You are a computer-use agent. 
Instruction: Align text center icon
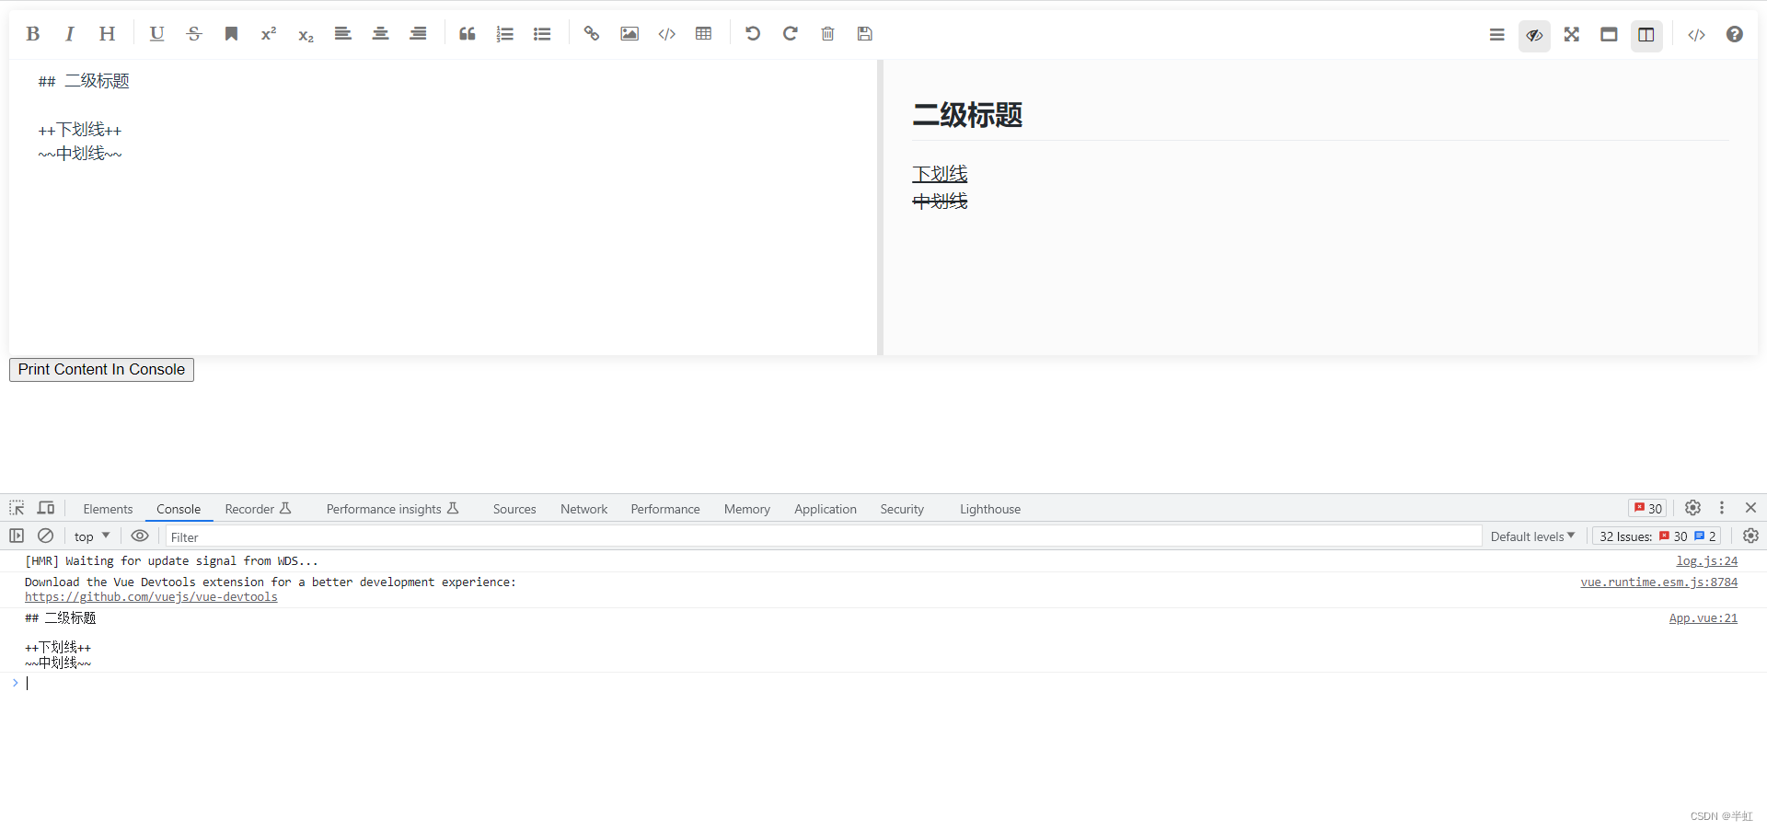pos(380,34)
